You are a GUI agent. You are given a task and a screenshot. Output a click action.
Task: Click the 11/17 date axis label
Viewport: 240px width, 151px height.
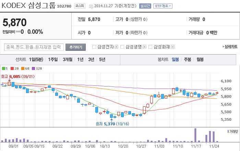tap(196, 146)
